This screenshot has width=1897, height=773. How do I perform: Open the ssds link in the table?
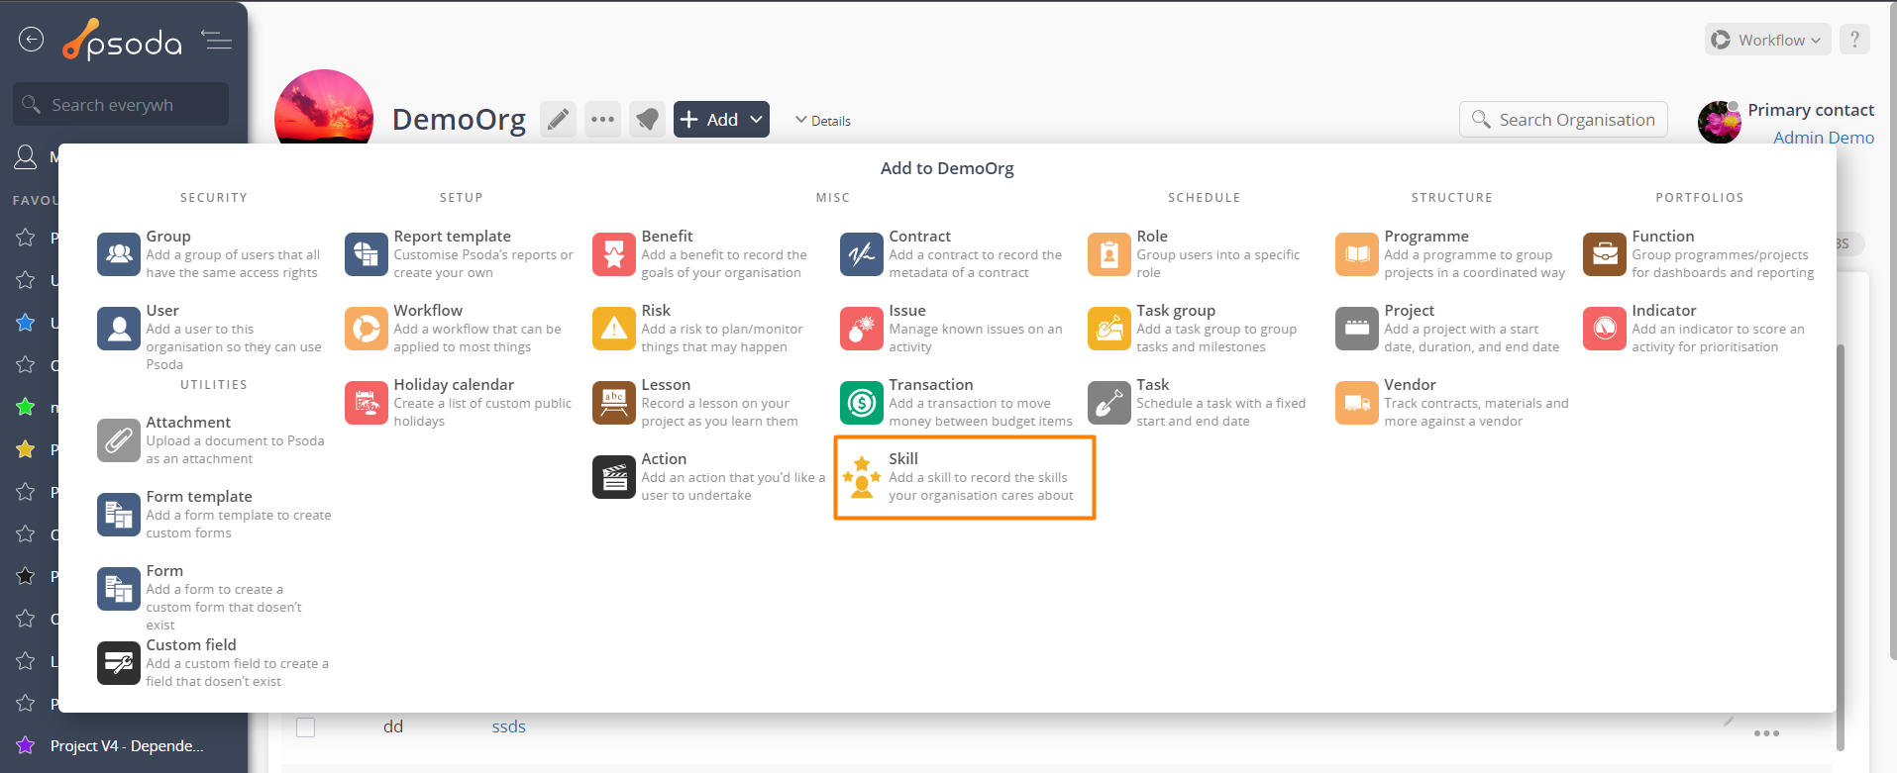click(508, 726)
